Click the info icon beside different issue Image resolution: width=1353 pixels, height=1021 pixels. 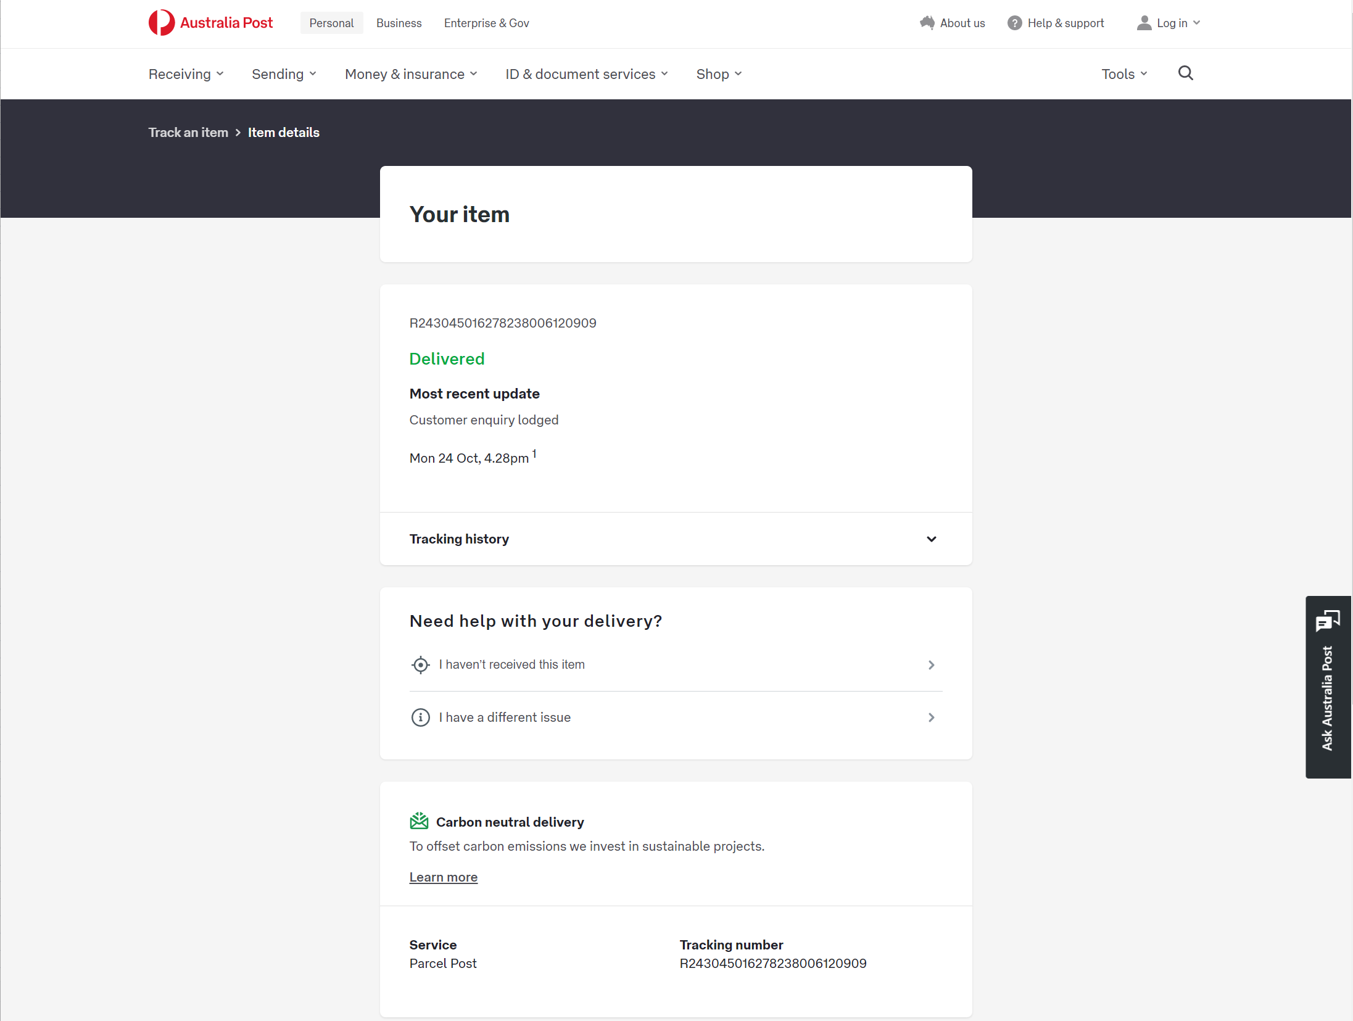(x=421, y=717)
